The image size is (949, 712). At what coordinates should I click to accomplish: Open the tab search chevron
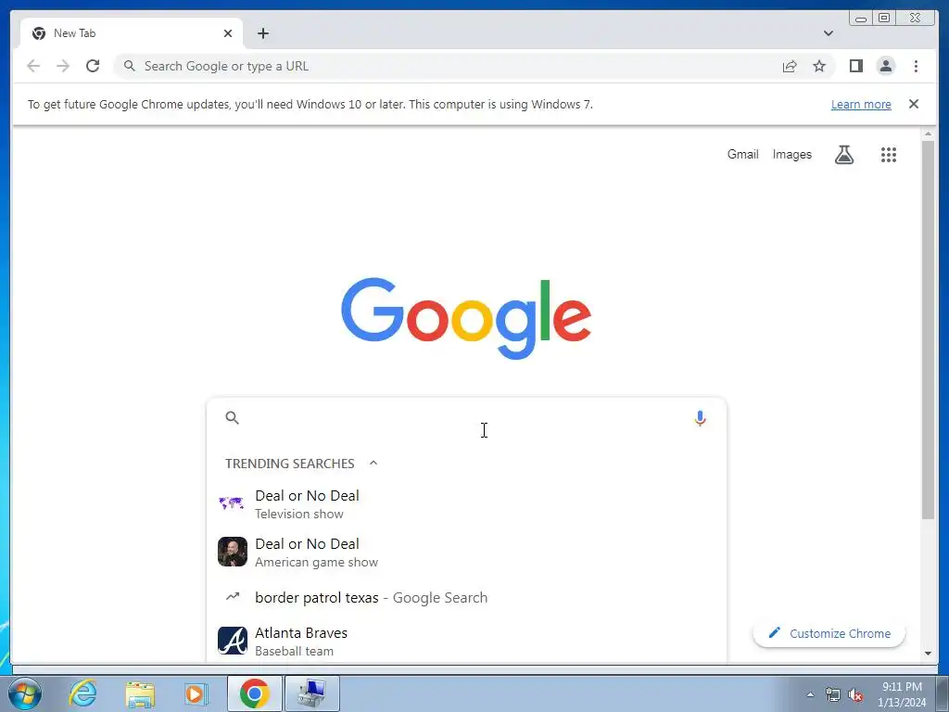point(828,33)
